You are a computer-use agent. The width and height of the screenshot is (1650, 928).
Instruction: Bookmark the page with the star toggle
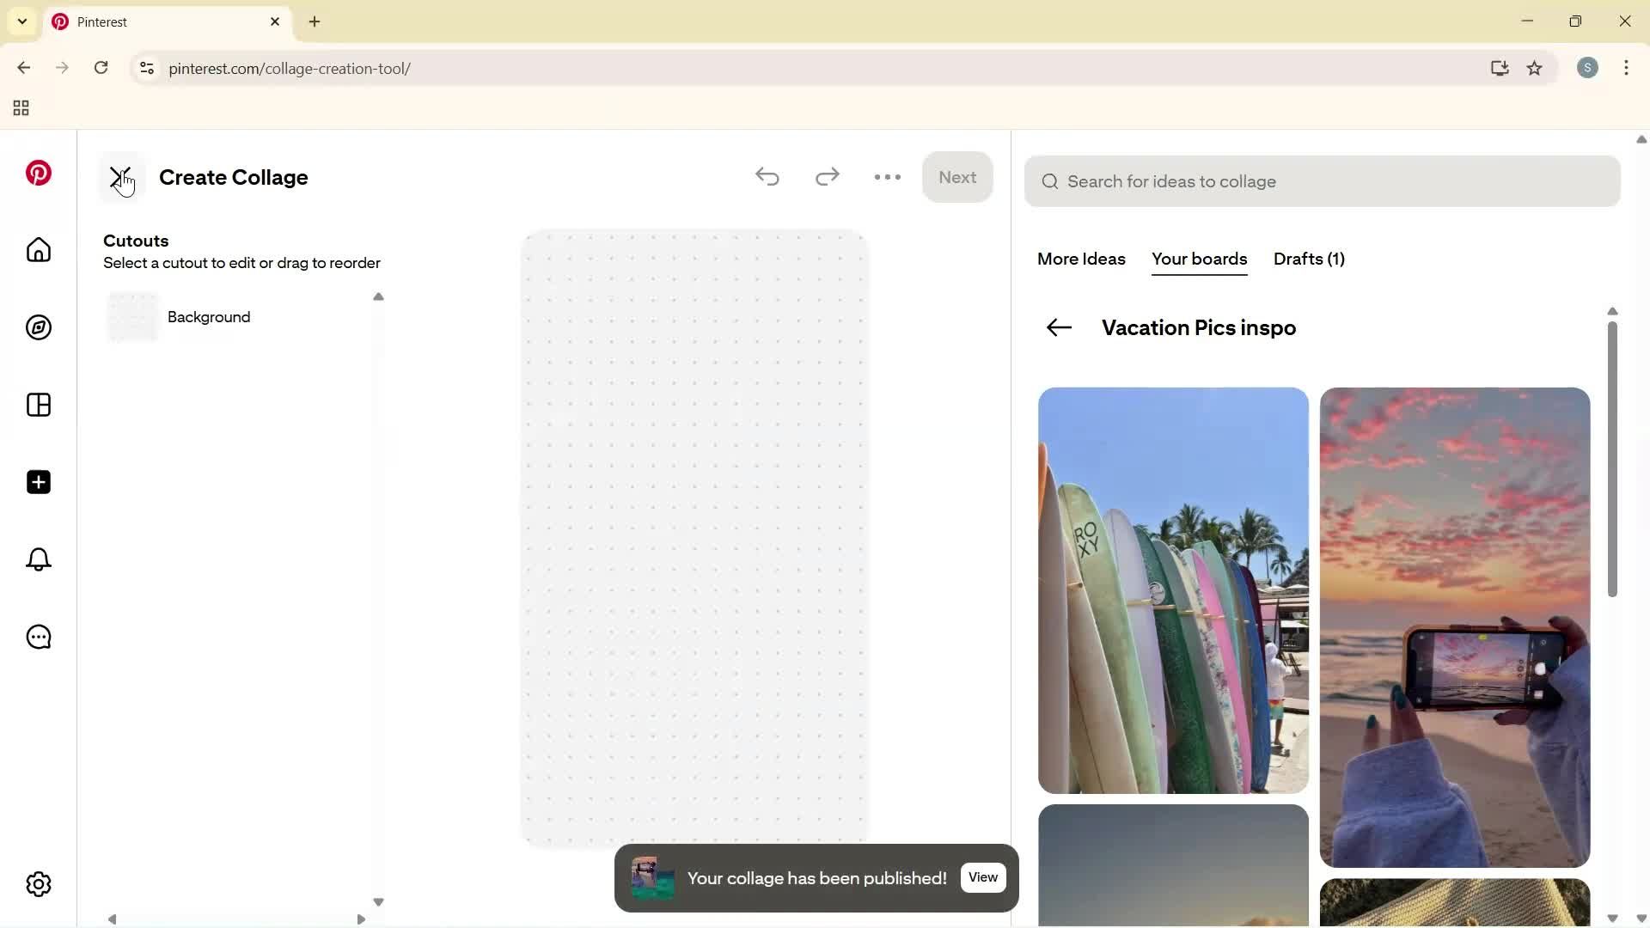[1535, 69]
